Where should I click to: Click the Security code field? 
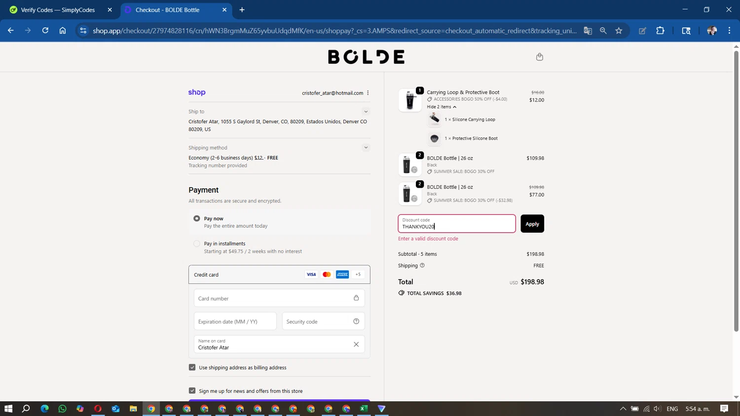323,321
